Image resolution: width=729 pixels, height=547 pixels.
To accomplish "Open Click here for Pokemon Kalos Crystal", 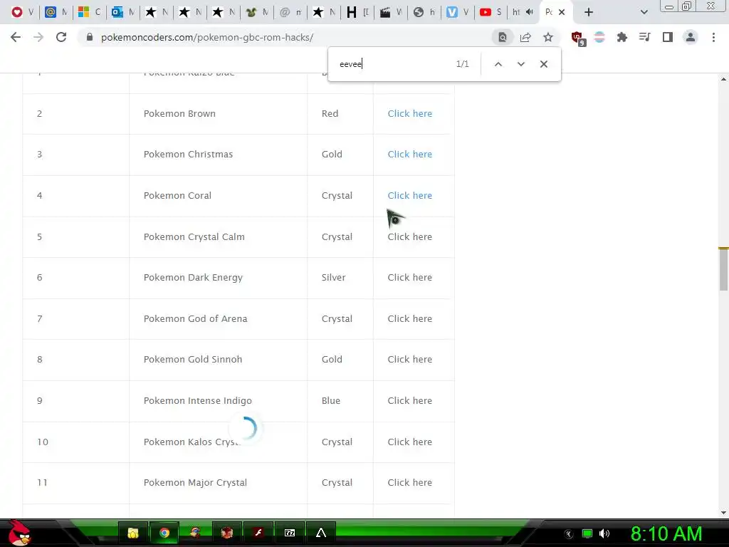I will [x=409, y=442].
